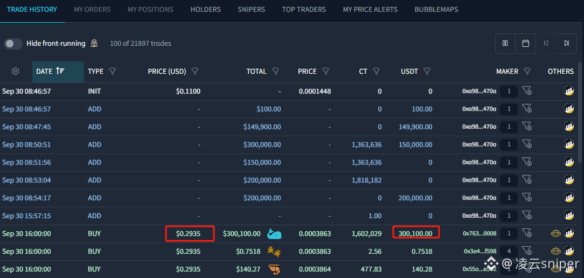Open maker address 0x3a4...f598

click(x=479, y=252)
